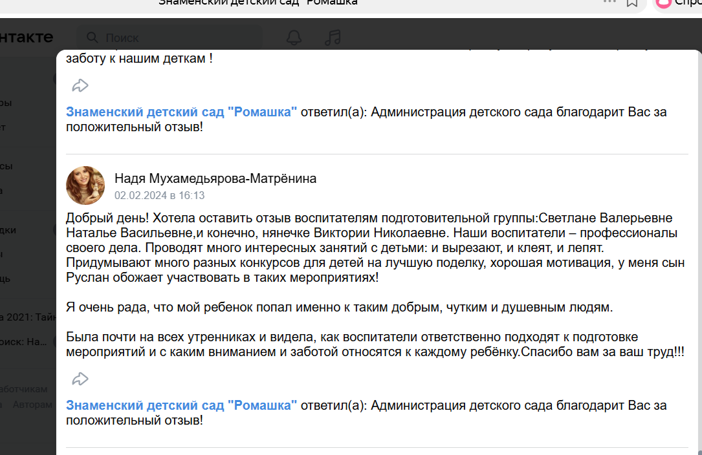Open the notifications bell in VK header
Image resolution: width=702 pixels, height=455 pixels.
point(294,37)
